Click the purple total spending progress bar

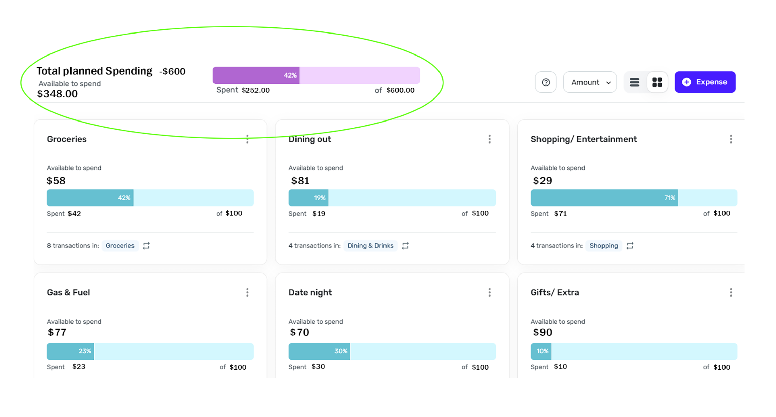[x=316, y=75]
